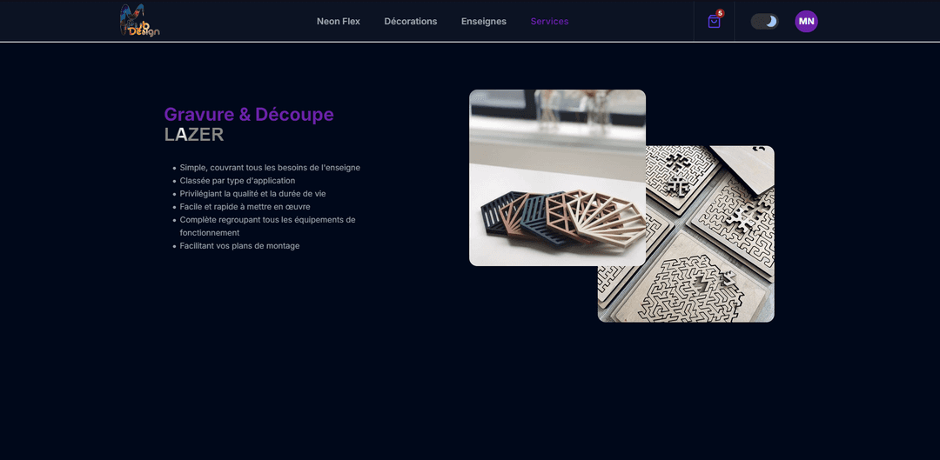Open the Décorations menu
The width and height of the screenshot is (940, 460).
[x=411, y=22]
